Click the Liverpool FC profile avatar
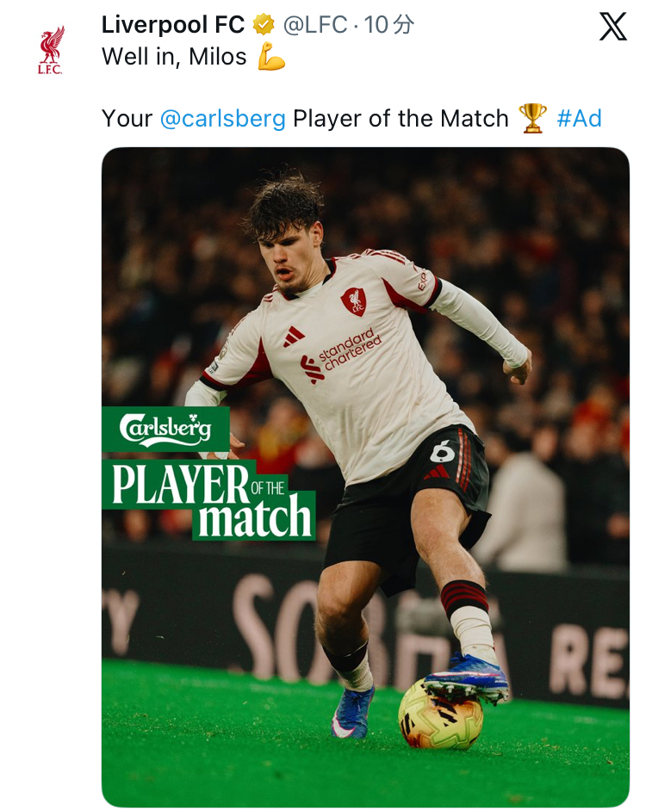The width and height of the screenshot is (646, 811). point(51,50)
